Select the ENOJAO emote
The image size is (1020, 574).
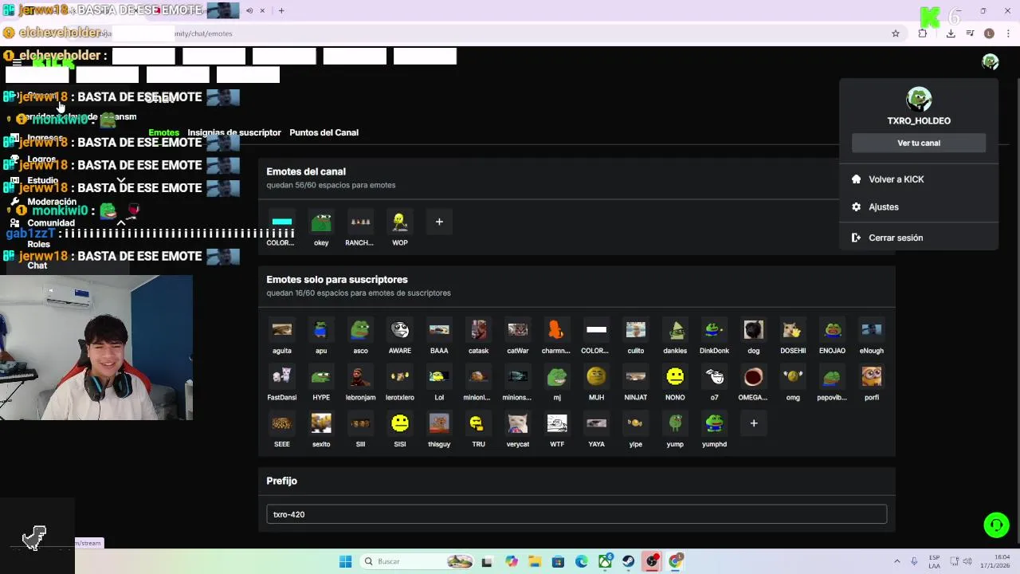pyautogui.click(x=832, y=330)
